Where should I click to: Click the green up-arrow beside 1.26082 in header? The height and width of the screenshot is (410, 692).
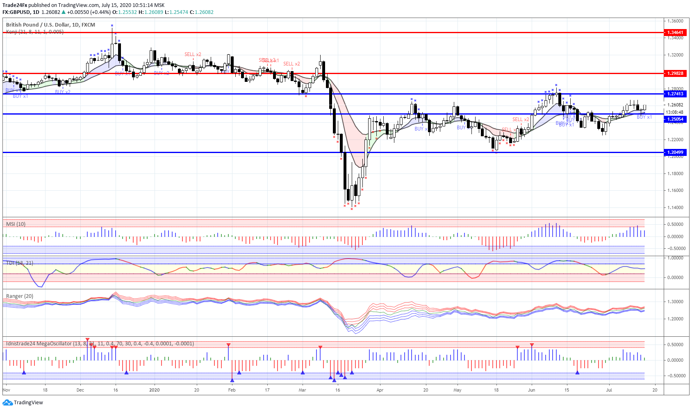(x=64, y=12)
